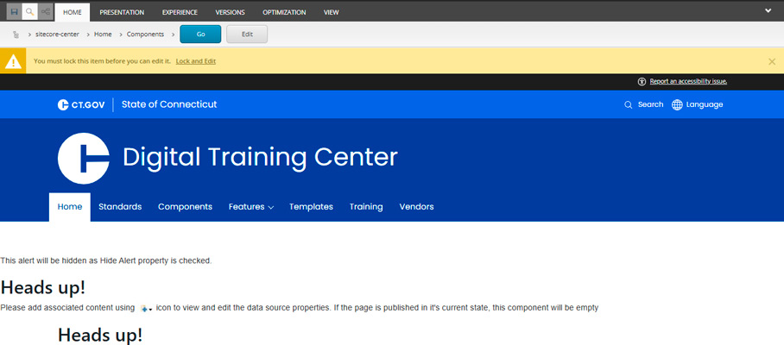This screenshot has width=784, height=345.
Task: Go to the Standards navigation item
Action: (120, 207)
